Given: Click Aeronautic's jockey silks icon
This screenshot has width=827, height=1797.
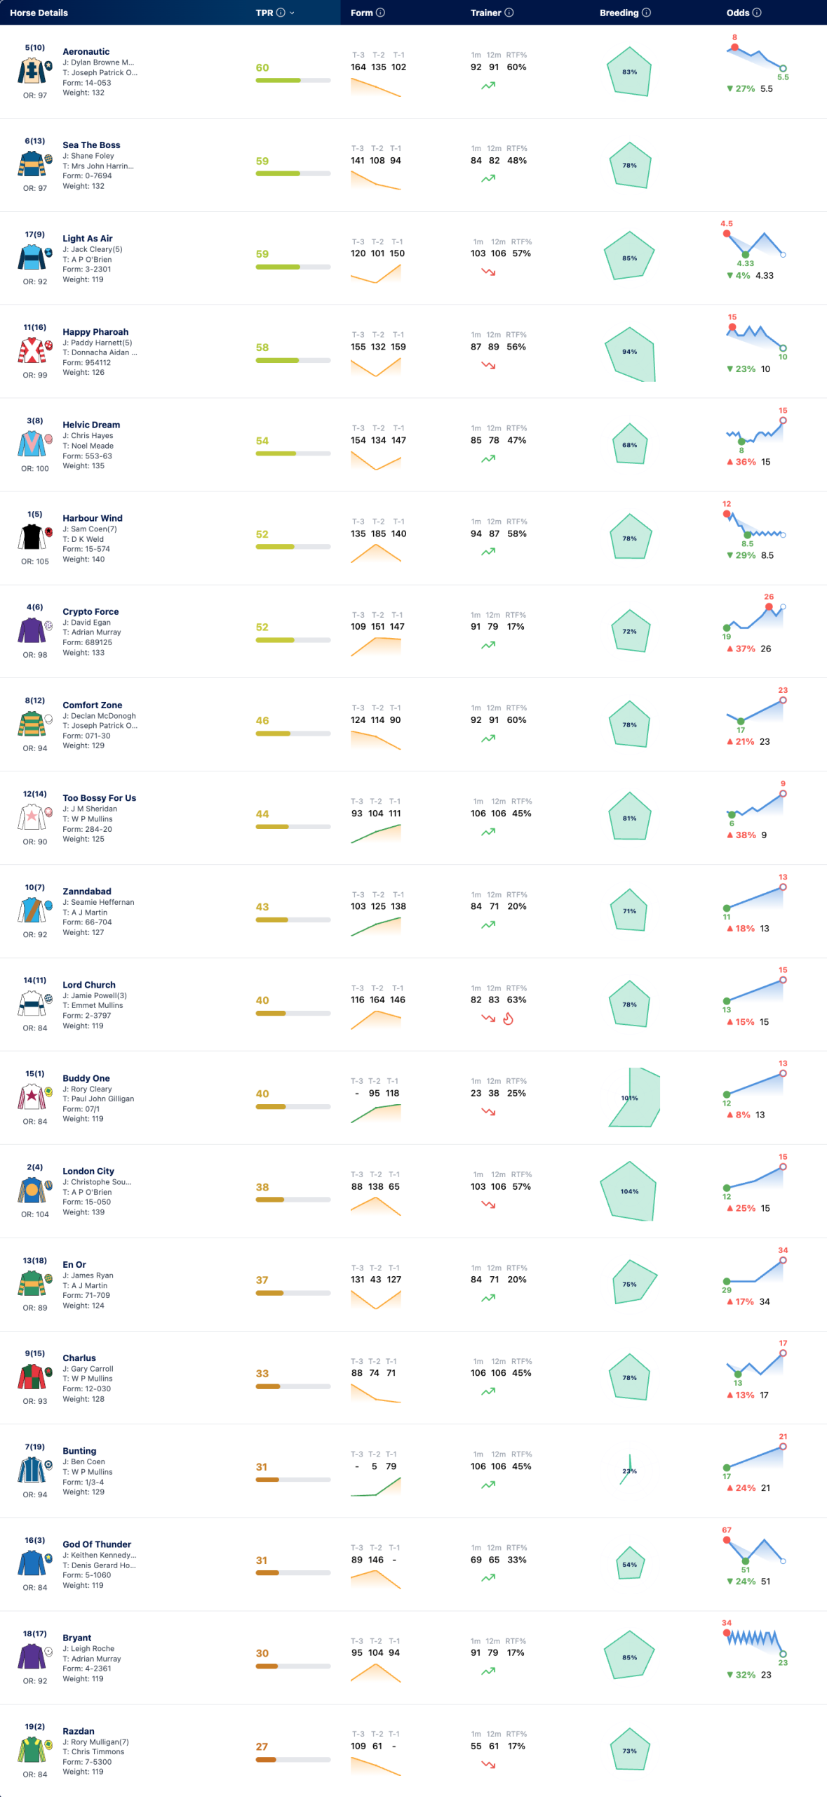Looking at the screenshot, I should click(x=32, y=71).
